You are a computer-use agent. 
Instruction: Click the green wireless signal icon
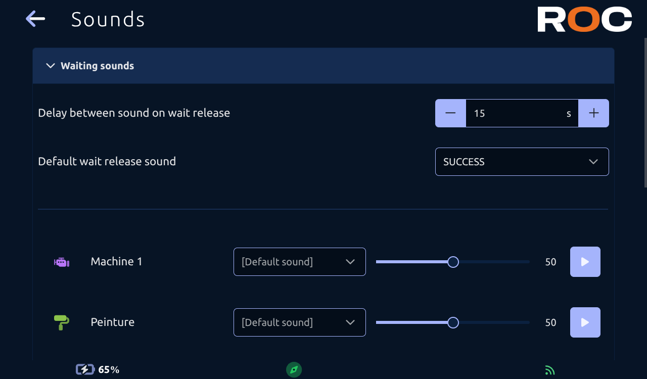(x=550, y=370)
